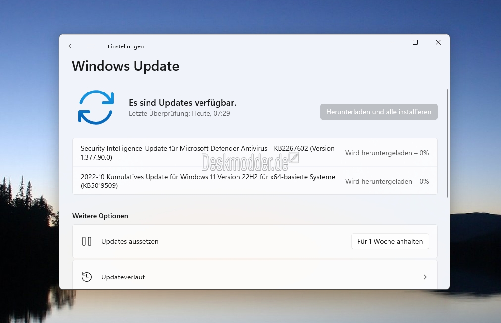The height and width of the screenshot is (323, 501).
Task: Click the vertical scrollbar of the settings page
Action: pyautogui.click(x=448, y=143)
